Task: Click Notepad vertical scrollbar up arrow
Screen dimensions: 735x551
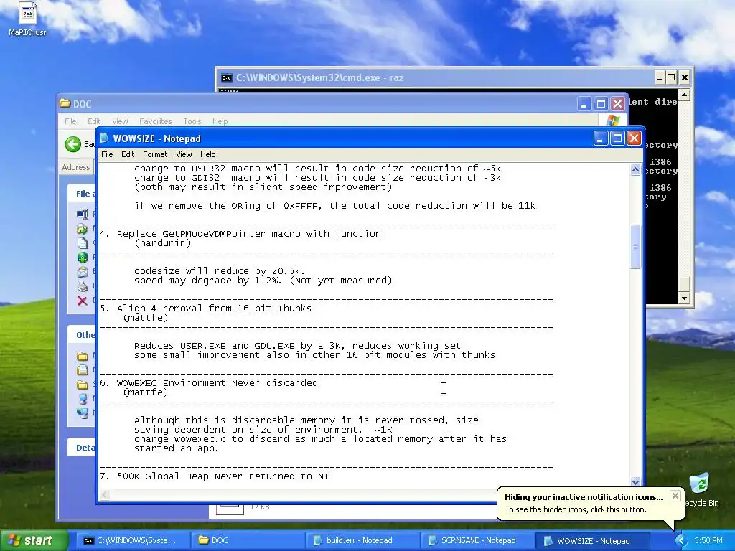Action: pyautogui.click(x=636, y=169)
